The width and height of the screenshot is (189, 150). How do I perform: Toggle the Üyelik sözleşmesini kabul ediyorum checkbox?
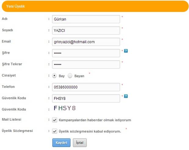tap(55, 131)
